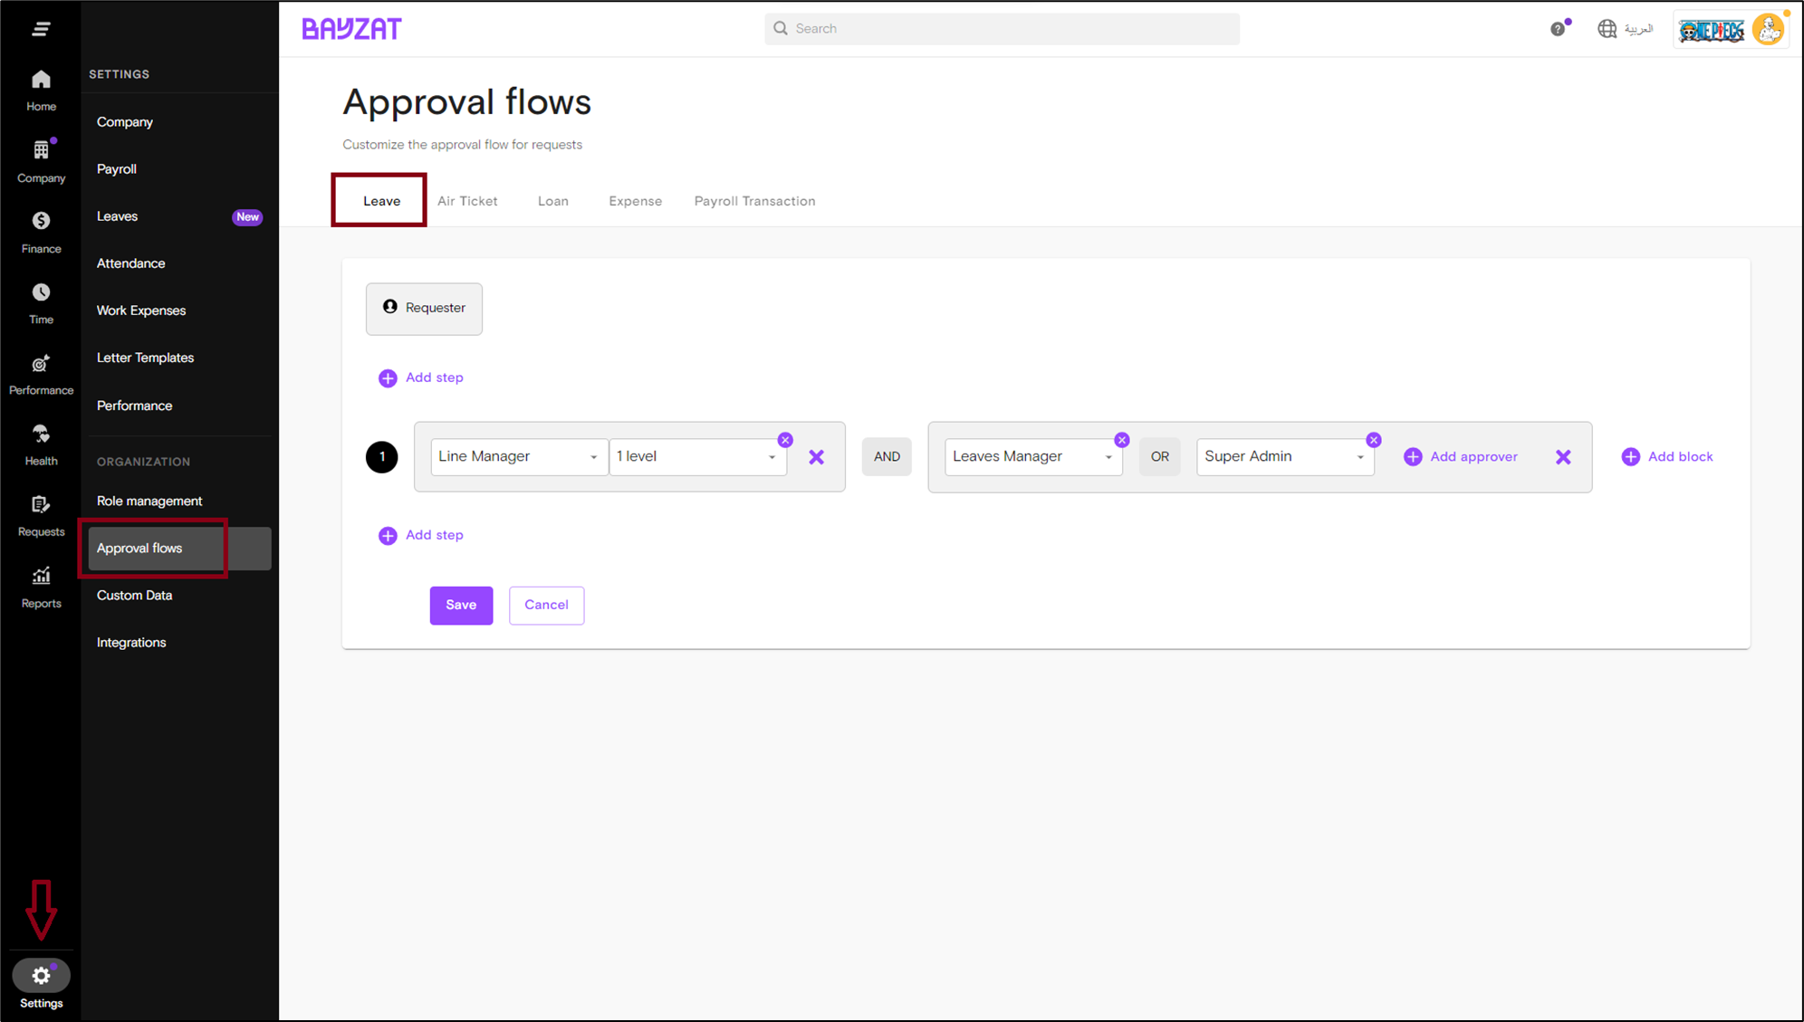Click Add approver link
Screen dimensions: 1804x1022
pyautogui.click(x=1461, y=457)
